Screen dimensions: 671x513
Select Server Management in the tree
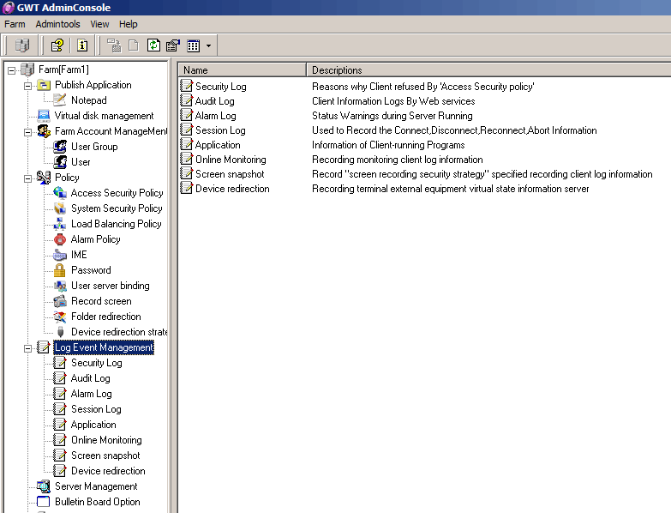pyautogui.click(x=96, y=486)
